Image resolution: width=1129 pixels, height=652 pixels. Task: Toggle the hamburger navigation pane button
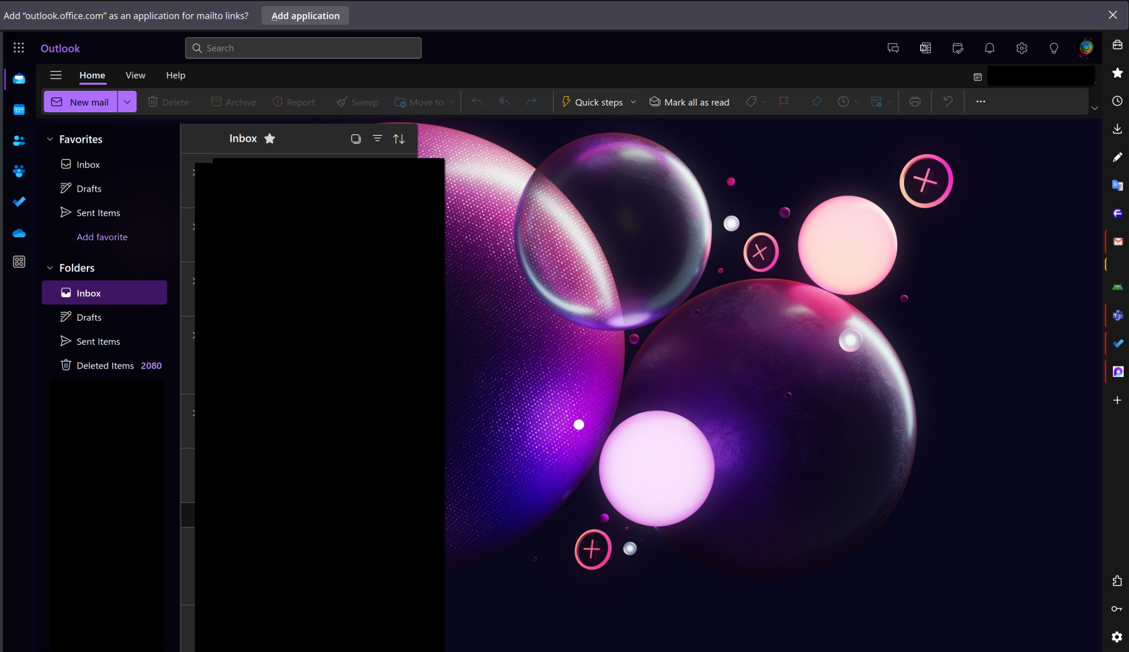pos(56,75)
